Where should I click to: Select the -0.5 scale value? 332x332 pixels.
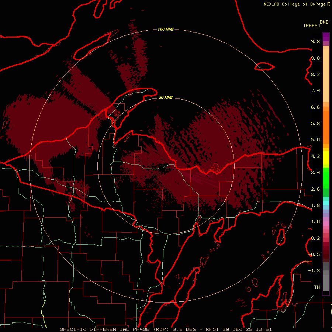click(x=314, y=255)
